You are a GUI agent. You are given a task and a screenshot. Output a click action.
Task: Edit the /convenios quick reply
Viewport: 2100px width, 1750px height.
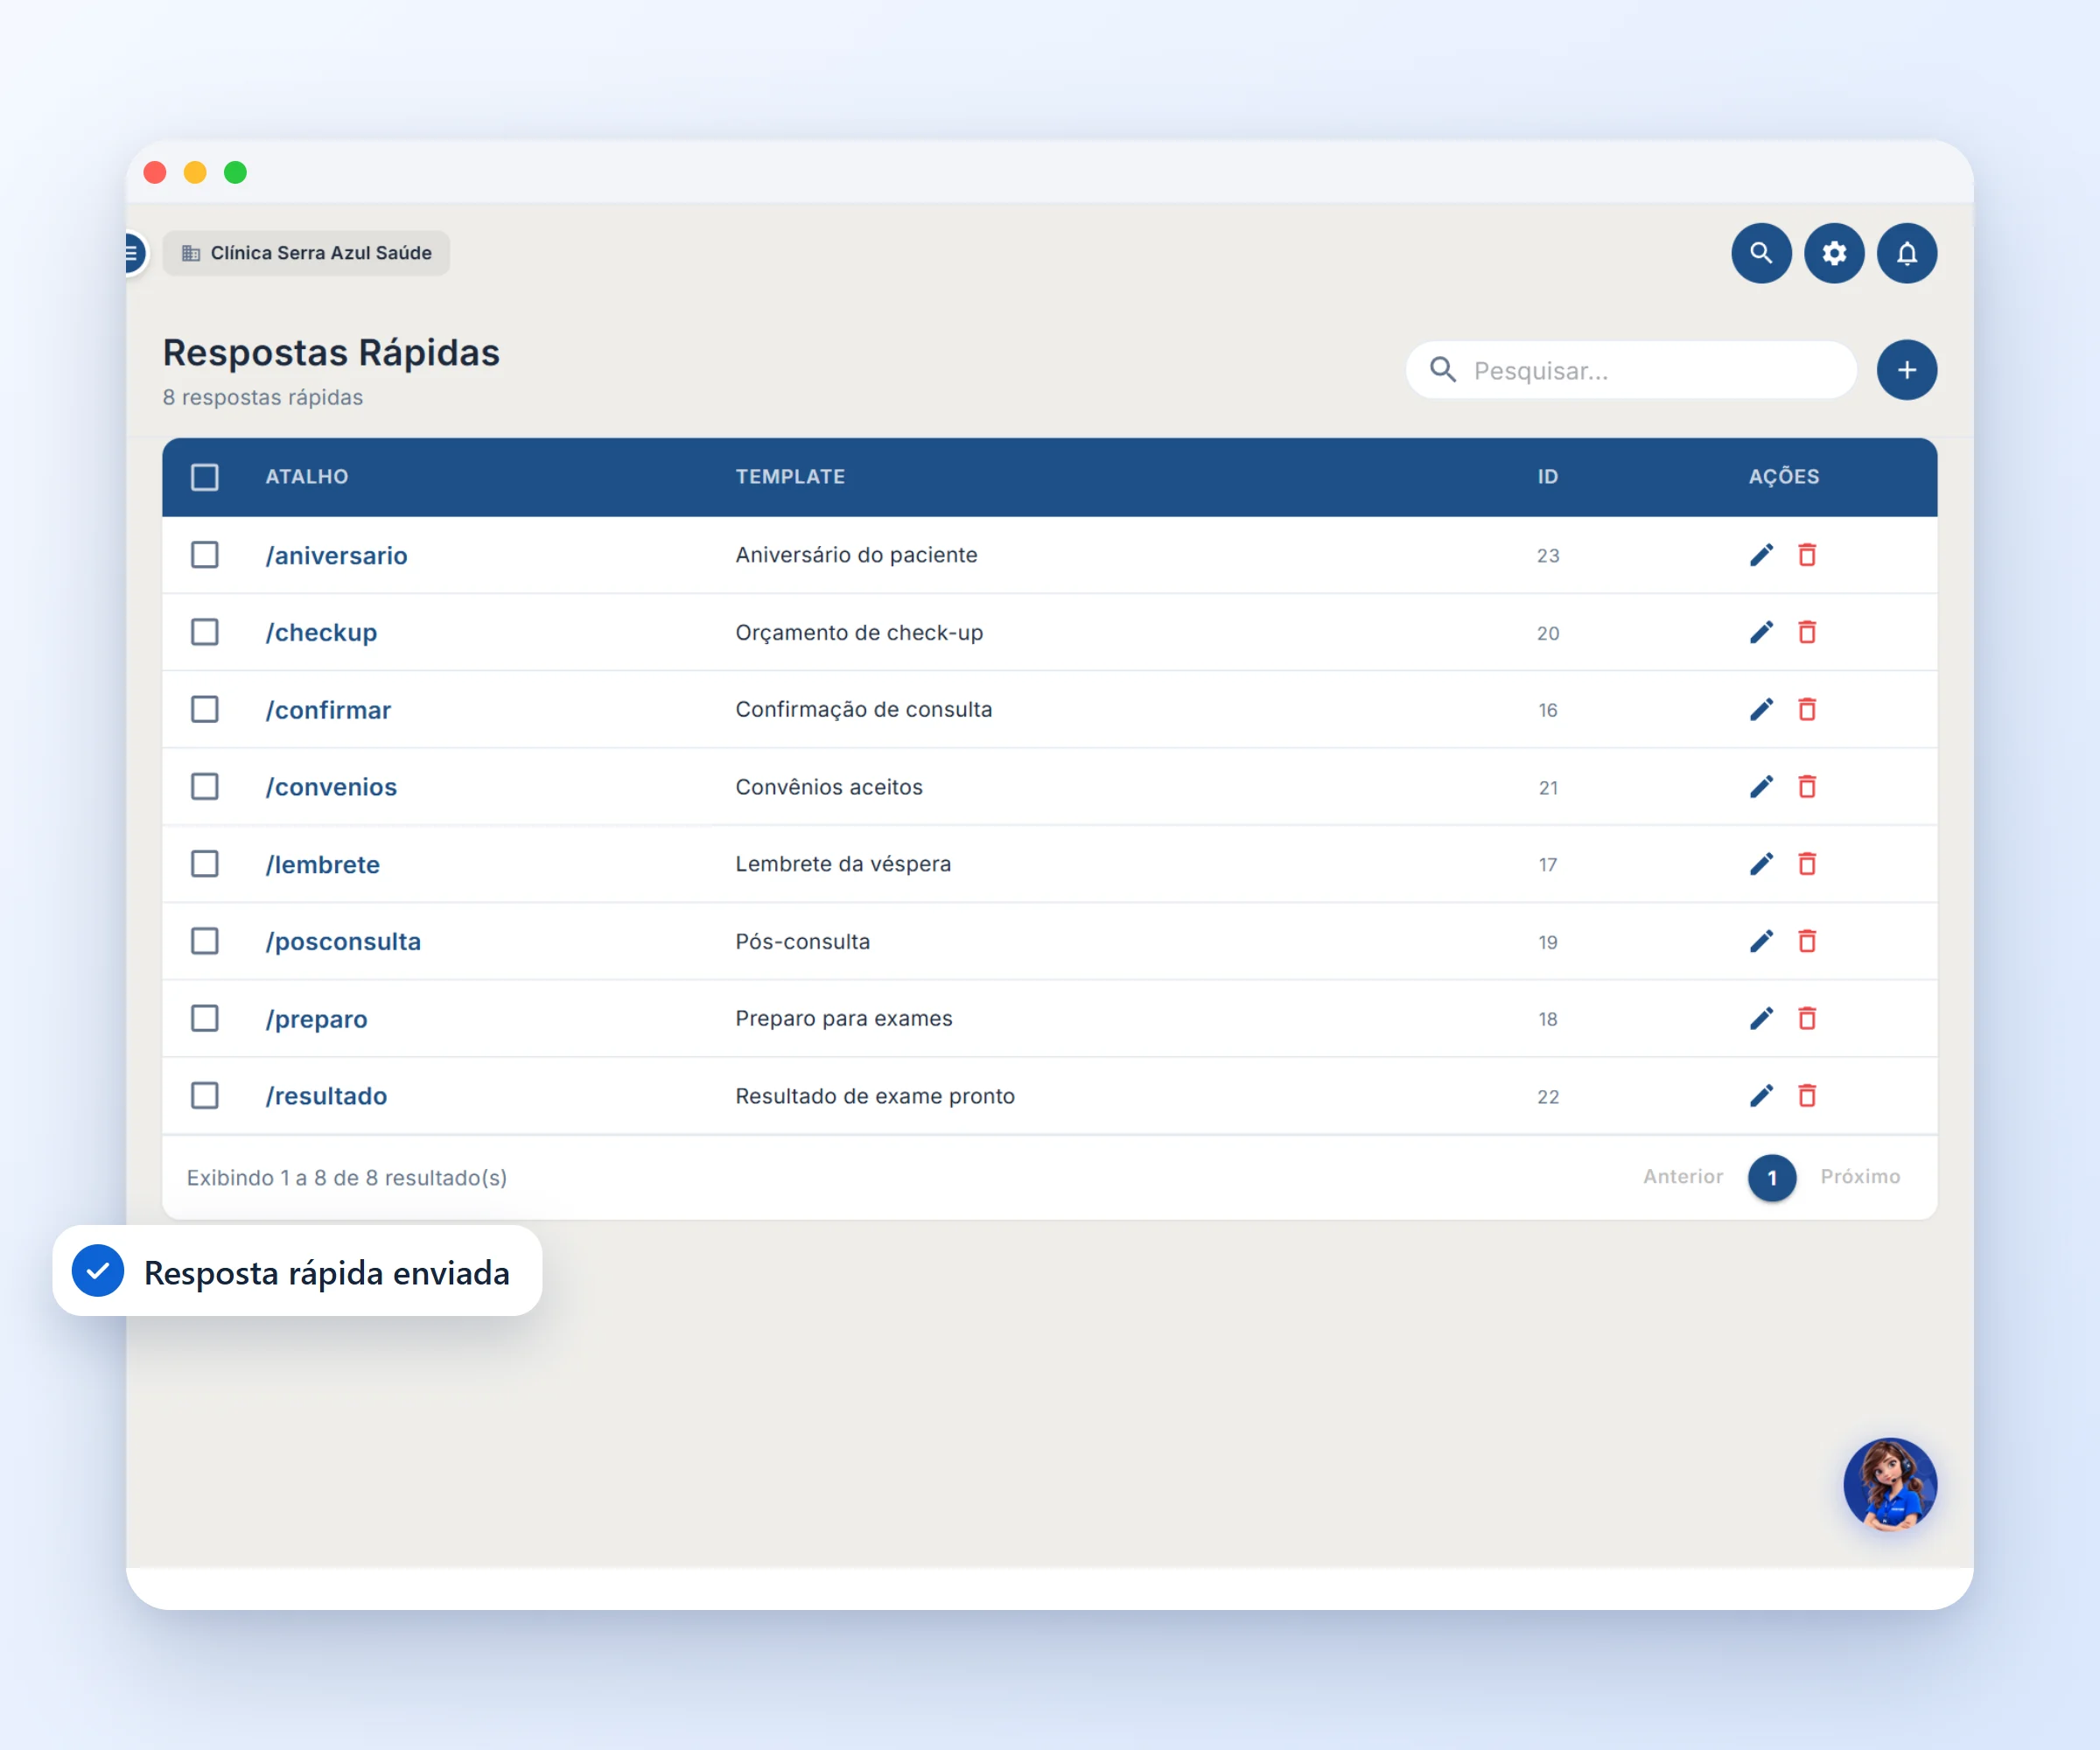tap(1762, 787)
